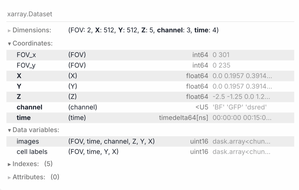Select the FOV_y coordinate name
Viewport: 299px width, 190px height.
26,65
